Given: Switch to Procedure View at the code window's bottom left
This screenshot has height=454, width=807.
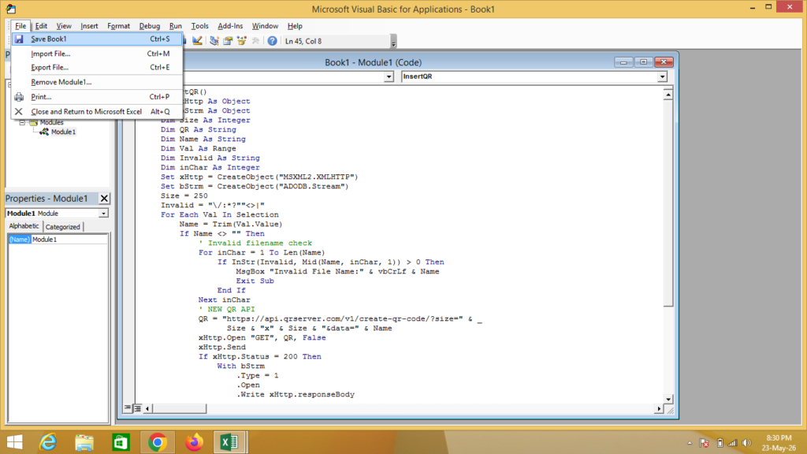Looking at the screenshot, I should tap(128, 408).
